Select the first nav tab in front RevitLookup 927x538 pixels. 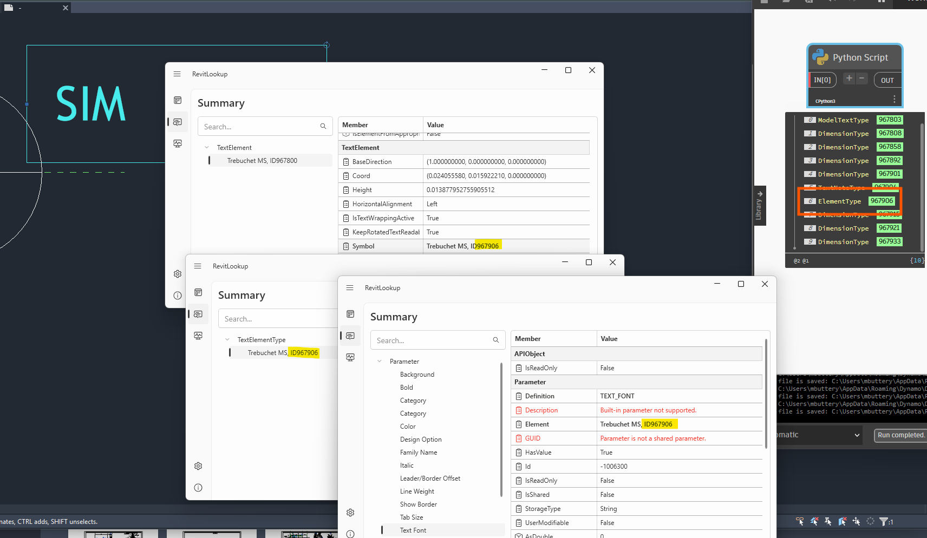[x=350, y=314]
